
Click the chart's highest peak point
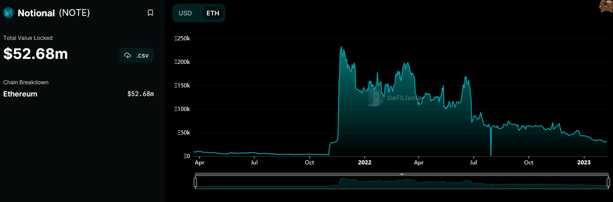pyautogui.click(x=341, y=47)
